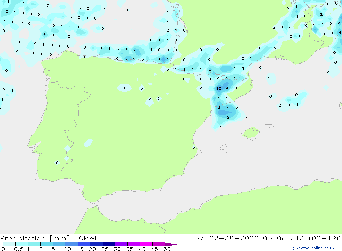
Task: Click the Ibiza island outline
Action: pos(223,147)
